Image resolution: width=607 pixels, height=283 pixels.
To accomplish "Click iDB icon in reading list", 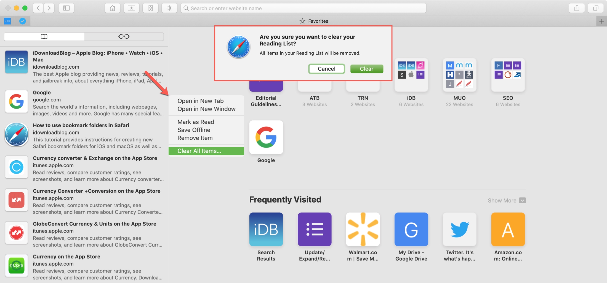I will click(x=16, y=62).
